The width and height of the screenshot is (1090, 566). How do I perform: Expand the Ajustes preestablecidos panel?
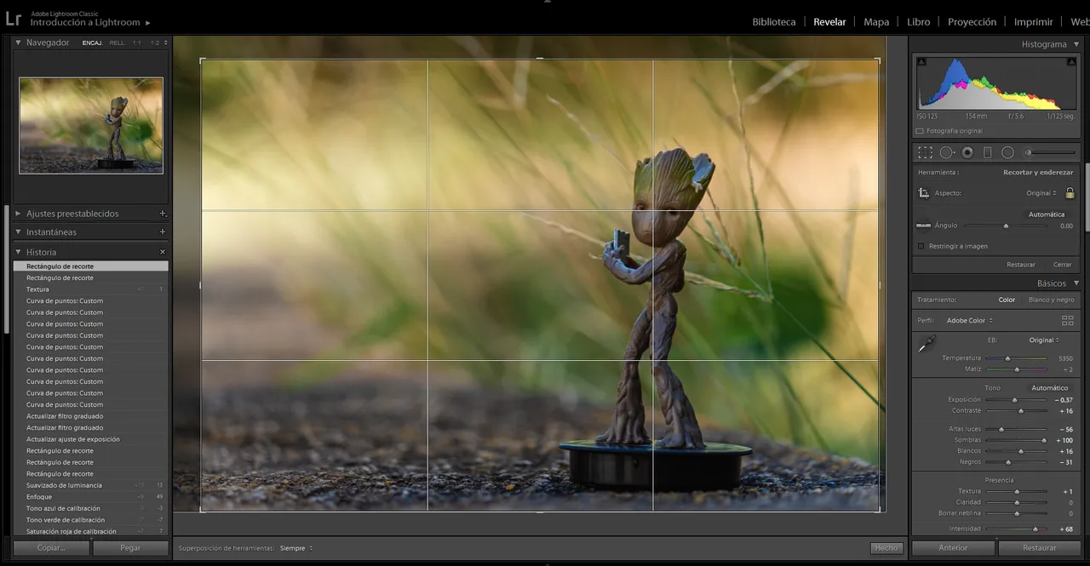click(18, 214)
